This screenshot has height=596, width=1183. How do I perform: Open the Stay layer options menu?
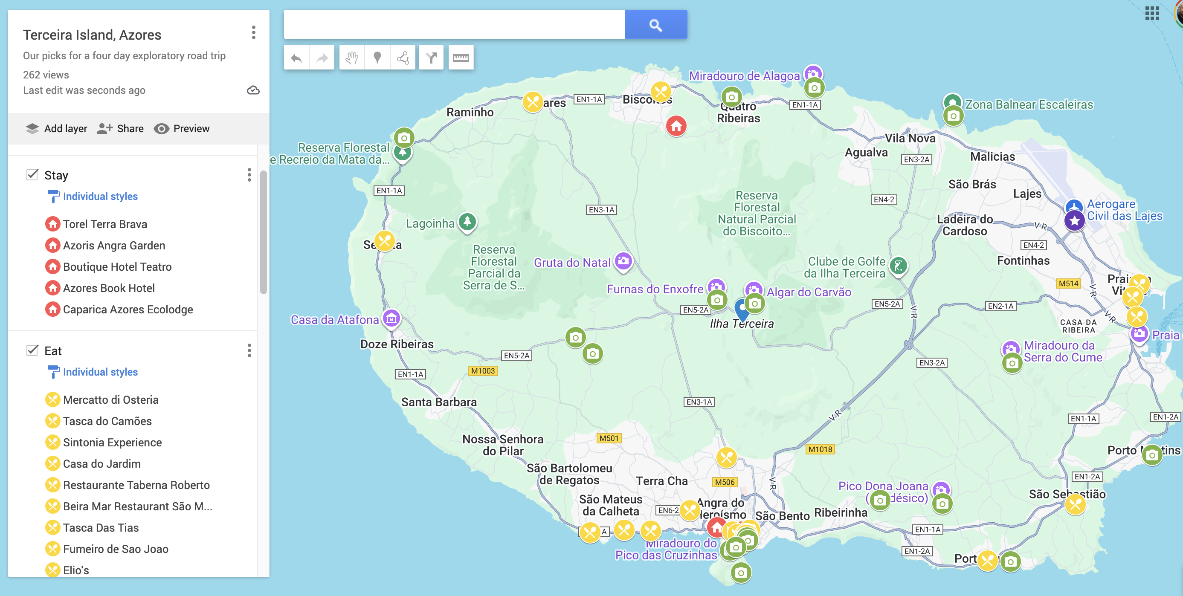pos(249,175)
